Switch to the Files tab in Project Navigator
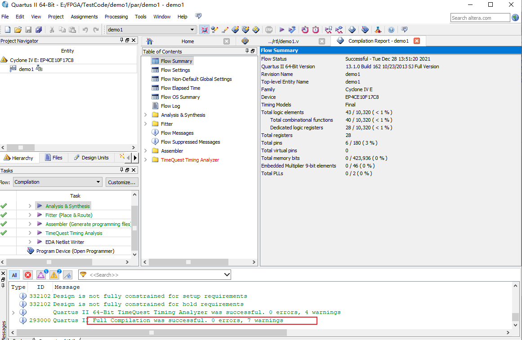Viewport: 522px width, 340px height. tap(54, 158)
